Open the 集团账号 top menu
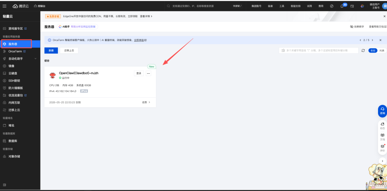 (257, 6)
